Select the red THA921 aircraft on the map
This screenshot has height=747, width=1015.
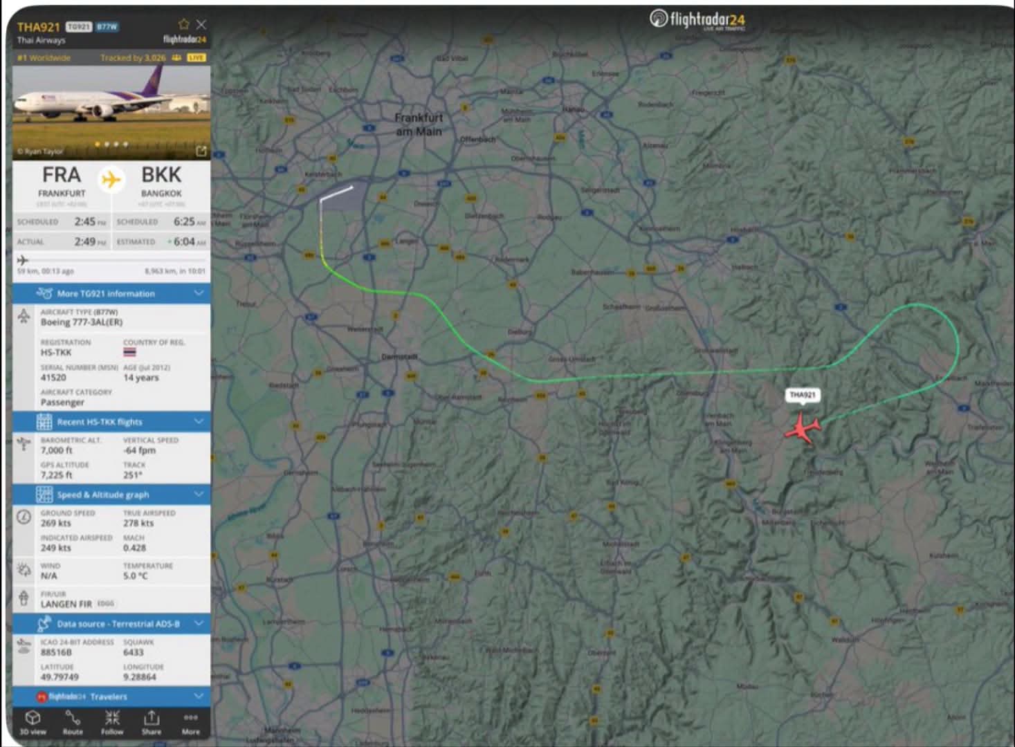[803, 428]
